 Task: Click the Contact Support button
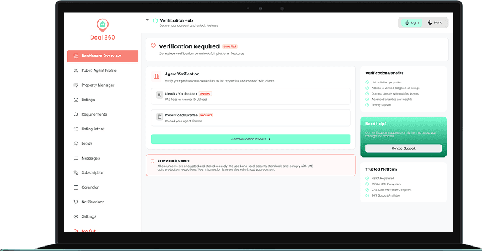(x=403, y=148)
